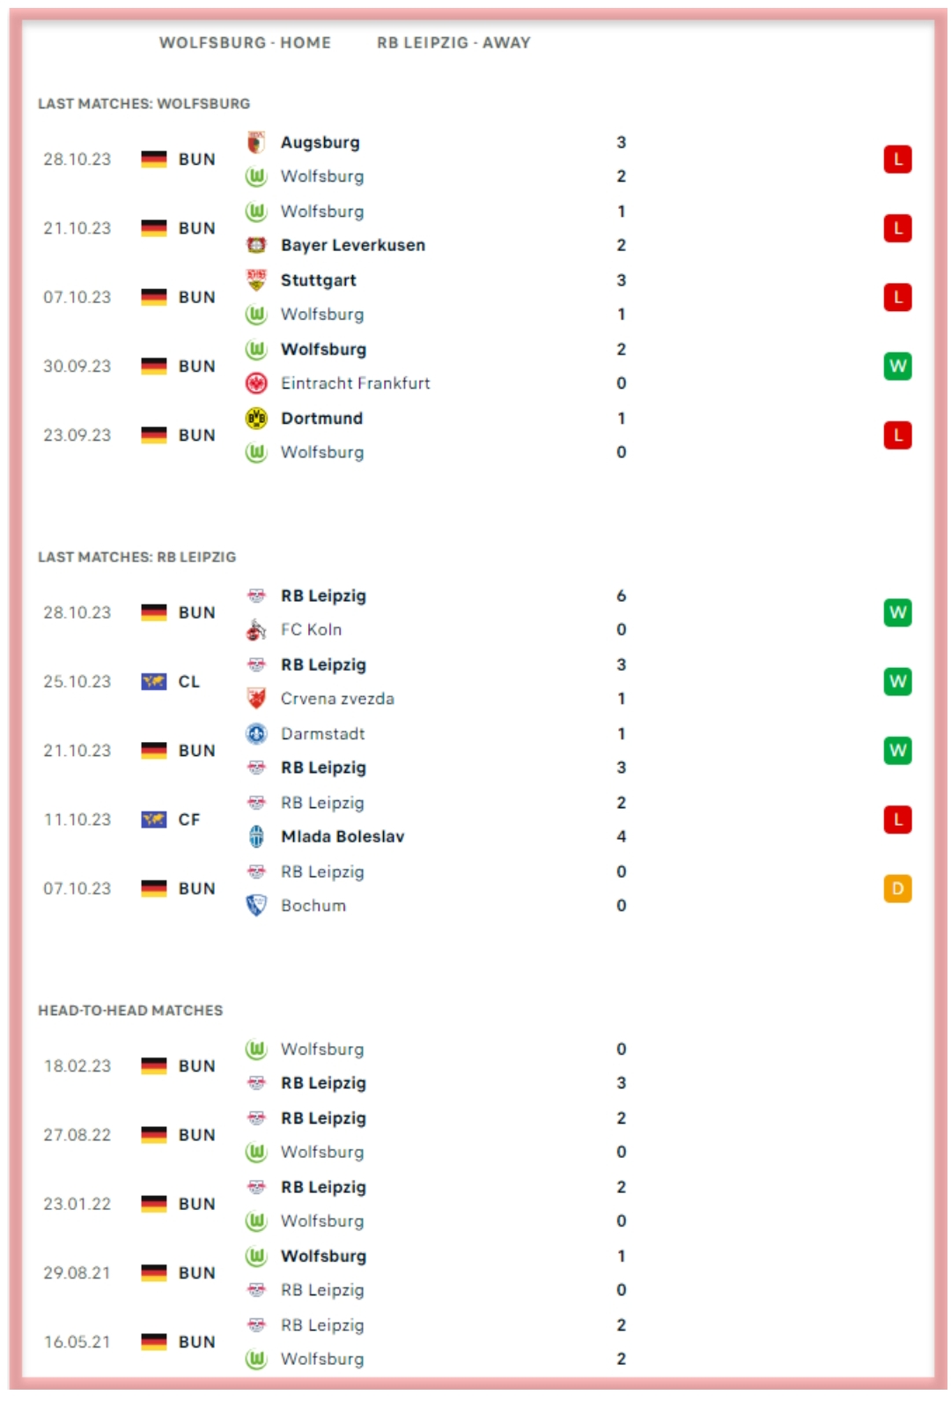Click the CF competition flag icon
This screenshot has height=1402, width=951.
pos(154,820)
